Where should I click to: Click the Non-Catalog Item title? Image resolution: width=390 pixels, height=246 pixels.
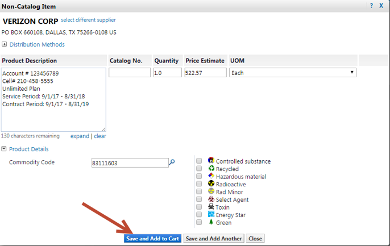coord(28,6)
